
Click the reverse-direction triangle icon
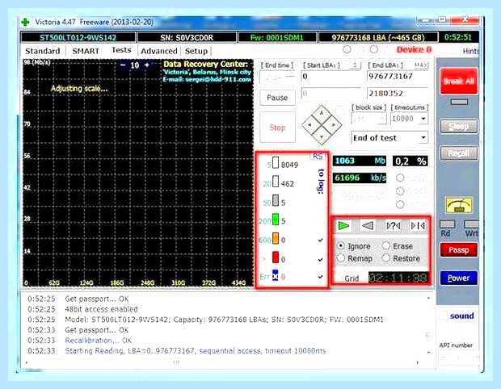coord(368,226)
